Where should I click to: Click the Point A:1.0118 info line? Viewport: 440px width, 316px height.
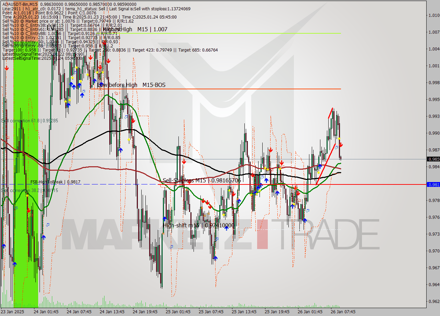(x=49, y=13)
